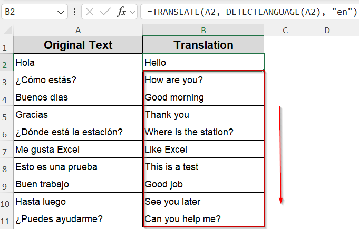Viewport: 359px width, 229px height.
Task: Select column C header
Action: [285, 30]
